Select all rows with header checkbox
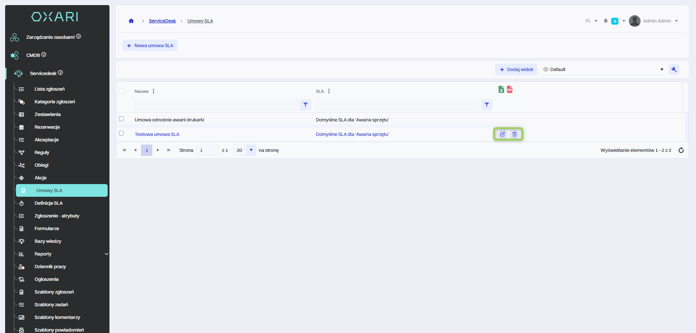 [121, 91]
